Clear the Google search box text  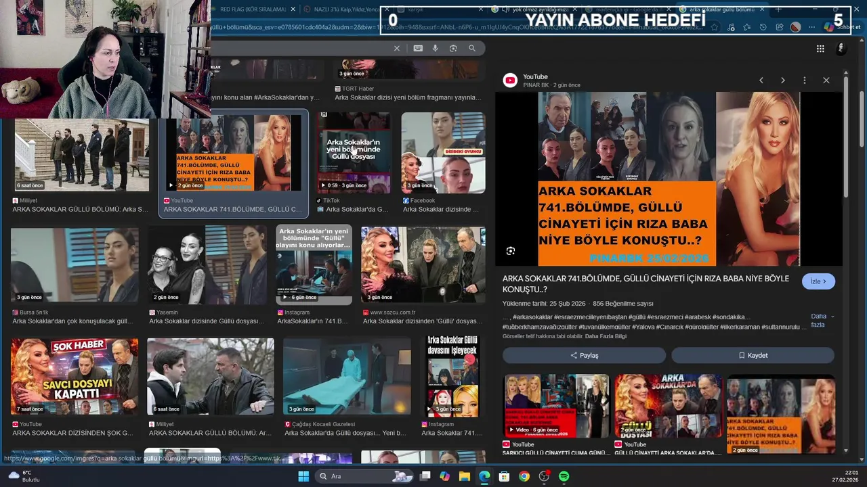point(397,48)
